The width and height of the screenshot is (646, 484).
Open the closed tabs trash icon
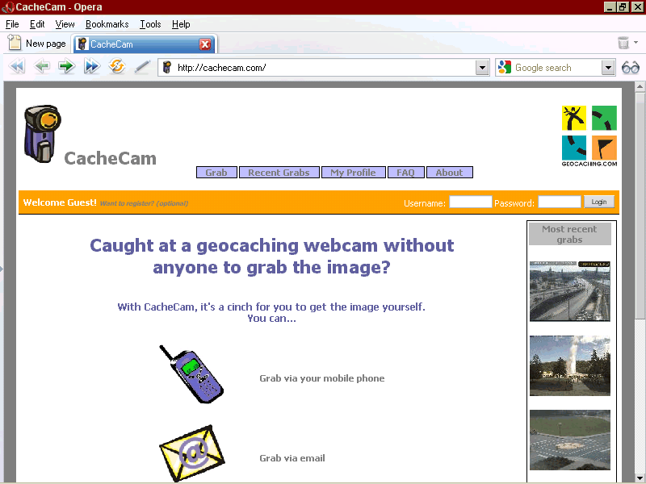(x=623, y=43)
